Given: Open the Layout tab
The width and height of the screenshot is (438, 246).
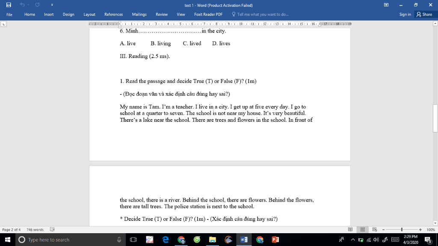Looking at the screenshot, I should pyautogui.click(x=89, y=15).
